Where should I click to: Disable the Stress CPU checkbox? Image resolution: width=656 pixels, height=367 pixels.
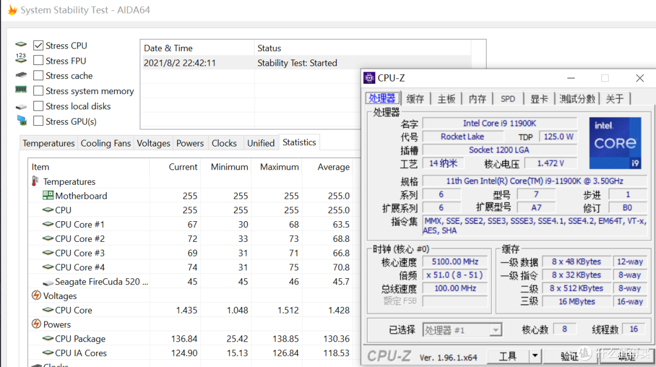(x=38, y=45)
